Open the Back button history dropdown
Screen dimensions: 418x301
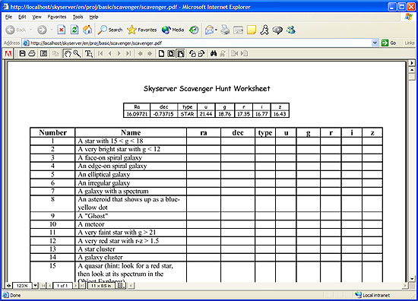[x=31, y=30]
